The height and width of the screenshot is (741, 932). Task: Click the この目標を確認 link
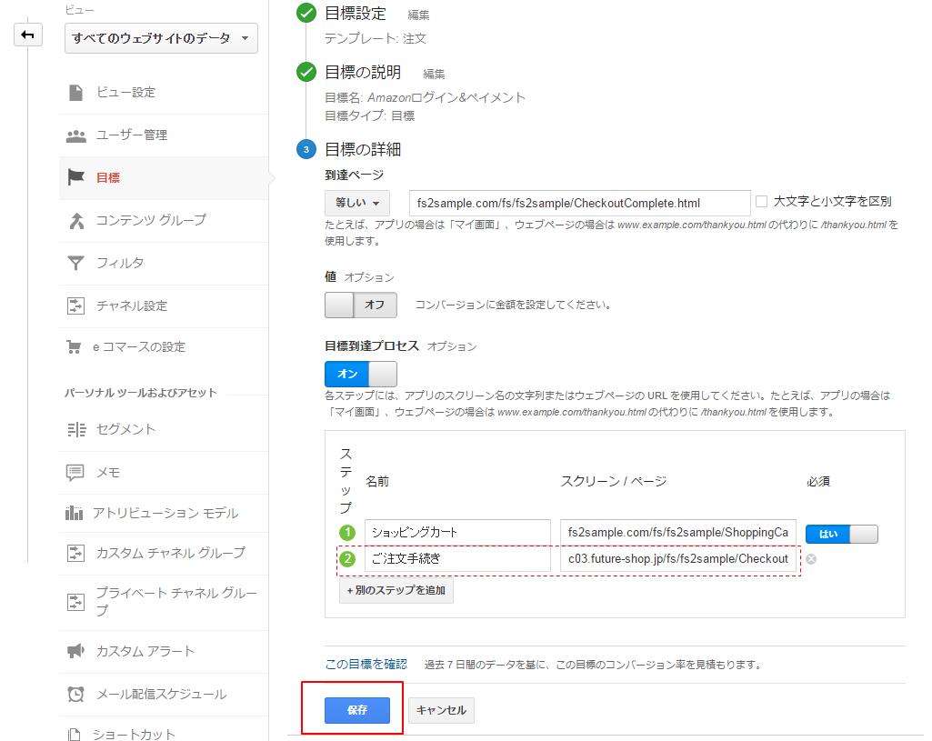(366, 665)
